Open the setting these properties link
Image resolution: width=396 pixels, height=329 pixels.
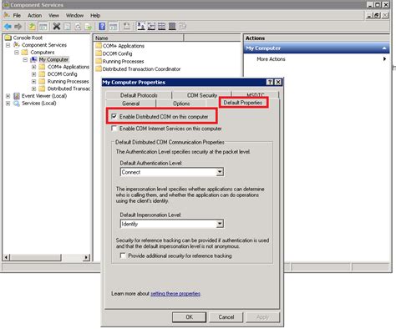coord(175,294)
